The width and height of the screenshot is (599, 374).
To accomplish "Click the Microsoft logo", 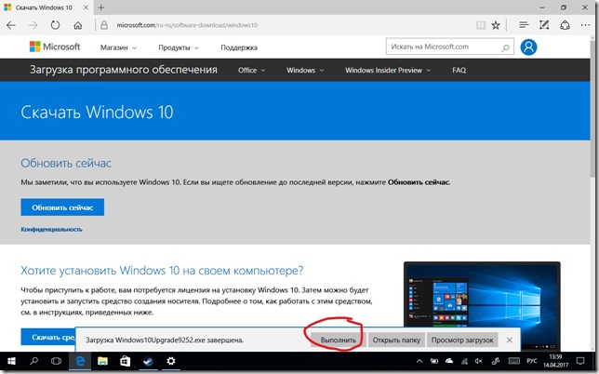I will 54,47.
